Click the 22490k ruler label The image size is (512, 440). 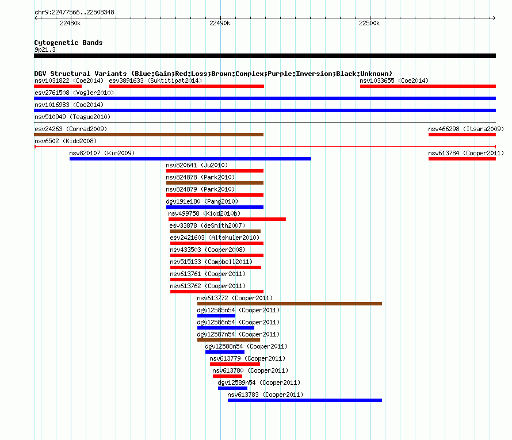[220, 23]
